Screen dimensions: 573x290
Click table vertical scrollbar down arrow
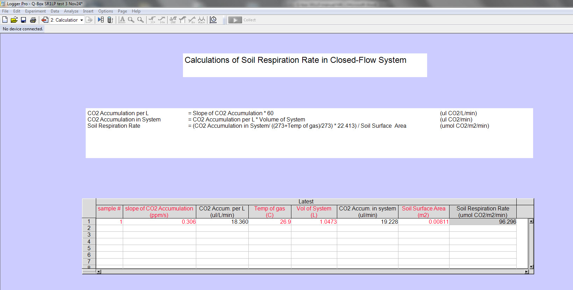tap(531, 267)
